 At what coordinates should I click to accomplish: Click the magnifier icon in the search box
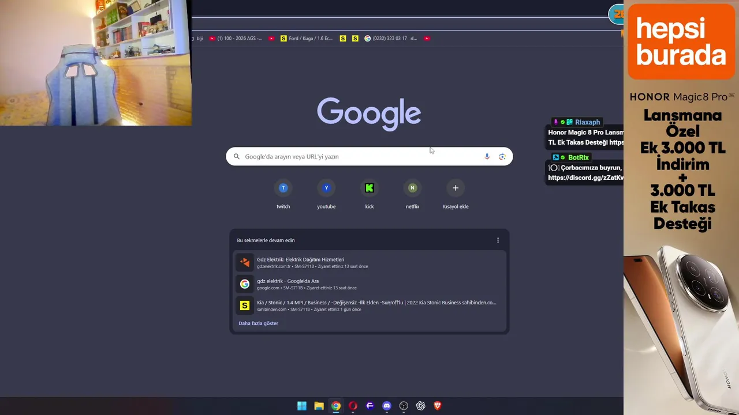coord(236,157)
